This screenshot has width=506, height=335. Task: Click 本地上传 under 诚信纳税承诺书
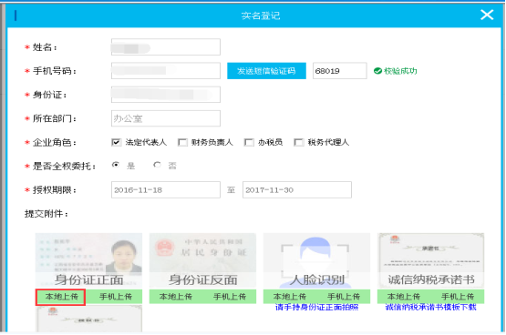404,297
